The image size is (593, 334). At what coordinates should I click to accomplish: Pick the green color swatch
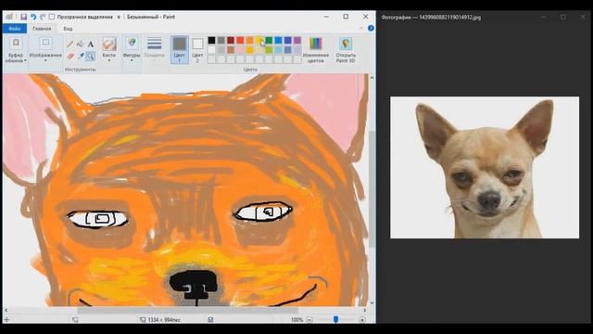click(x=269, y=40)
